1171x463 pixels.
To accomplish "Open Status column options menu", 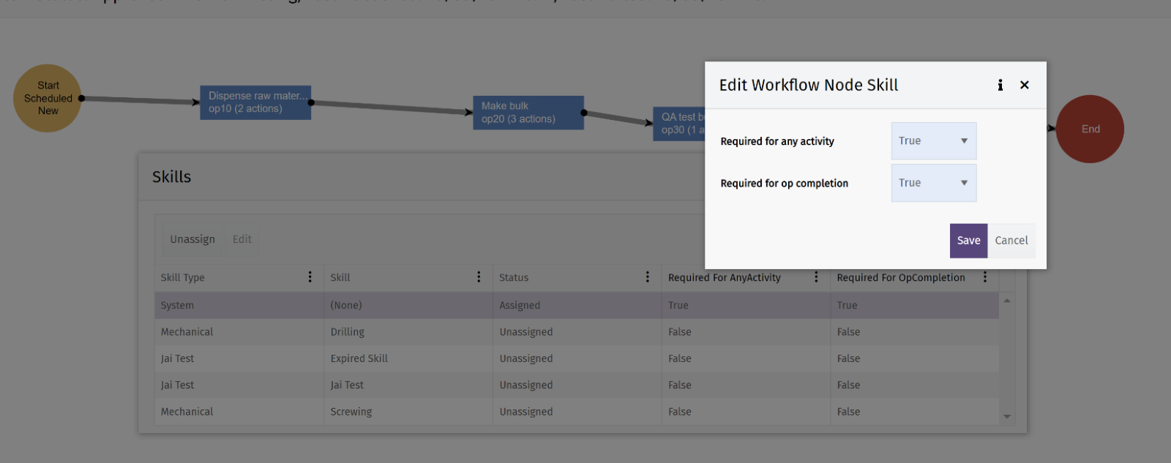I will (647, 277).
